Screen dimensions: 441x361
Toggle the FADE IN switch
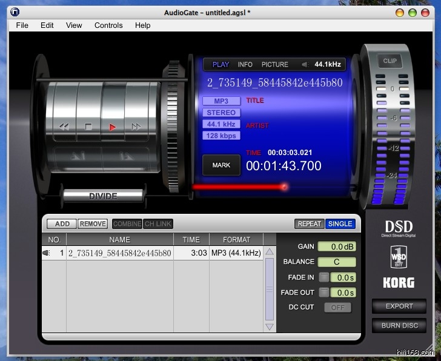(324, 277)
